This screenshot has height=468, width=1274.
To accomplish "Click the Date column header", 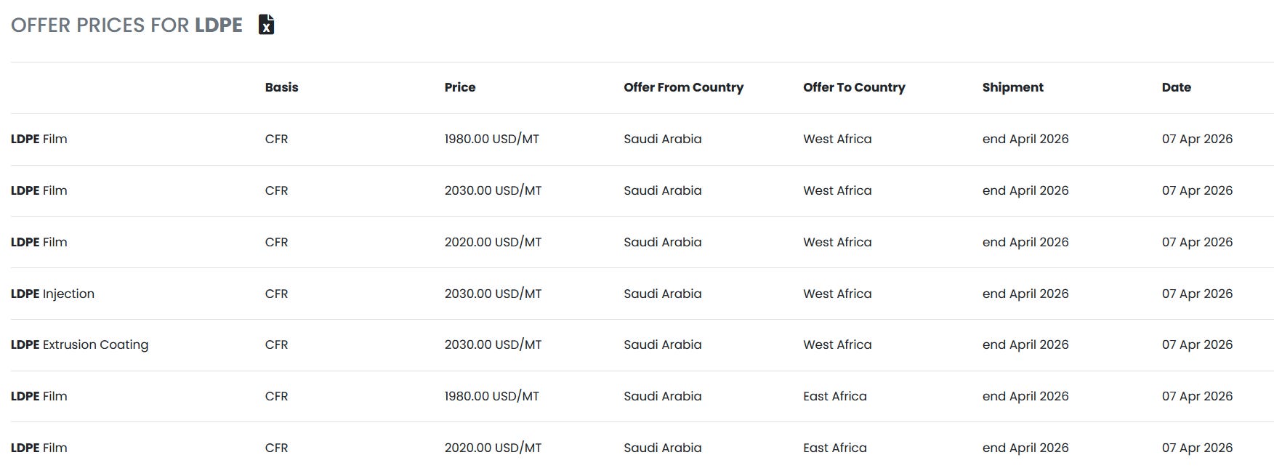I will point(1176,87).
